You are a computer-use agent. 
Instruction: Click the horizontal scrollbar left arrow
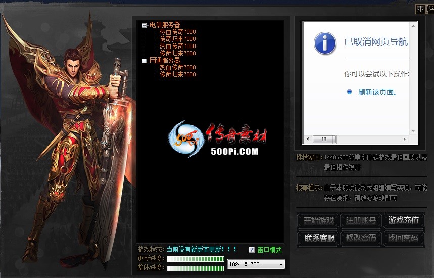308,140
